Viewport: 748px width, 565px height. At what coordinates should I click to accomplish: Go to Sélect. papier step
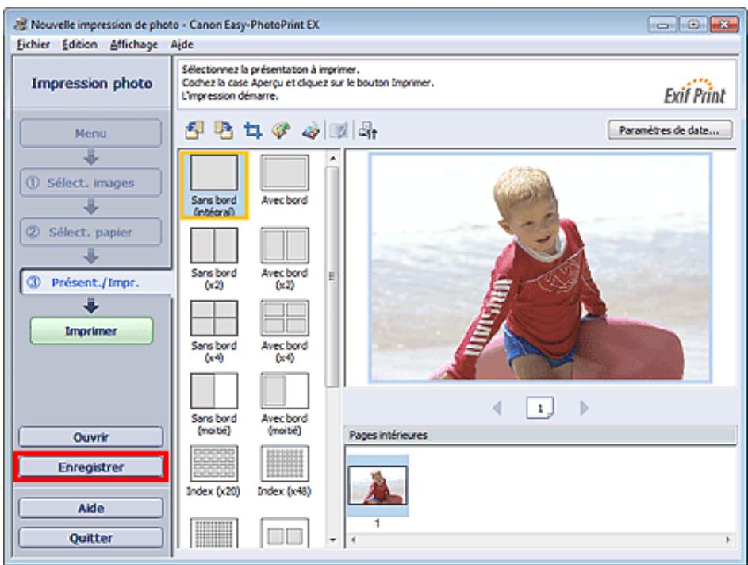point(90,232)
